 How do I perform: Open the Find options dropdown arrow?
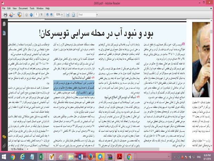click(x=97, y=14)
